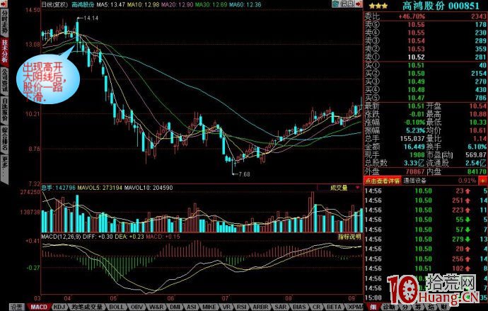Switch to KDJ indicator tab
Screen dimensions: 488x311
pyautogui.click(x=60, y=307)
